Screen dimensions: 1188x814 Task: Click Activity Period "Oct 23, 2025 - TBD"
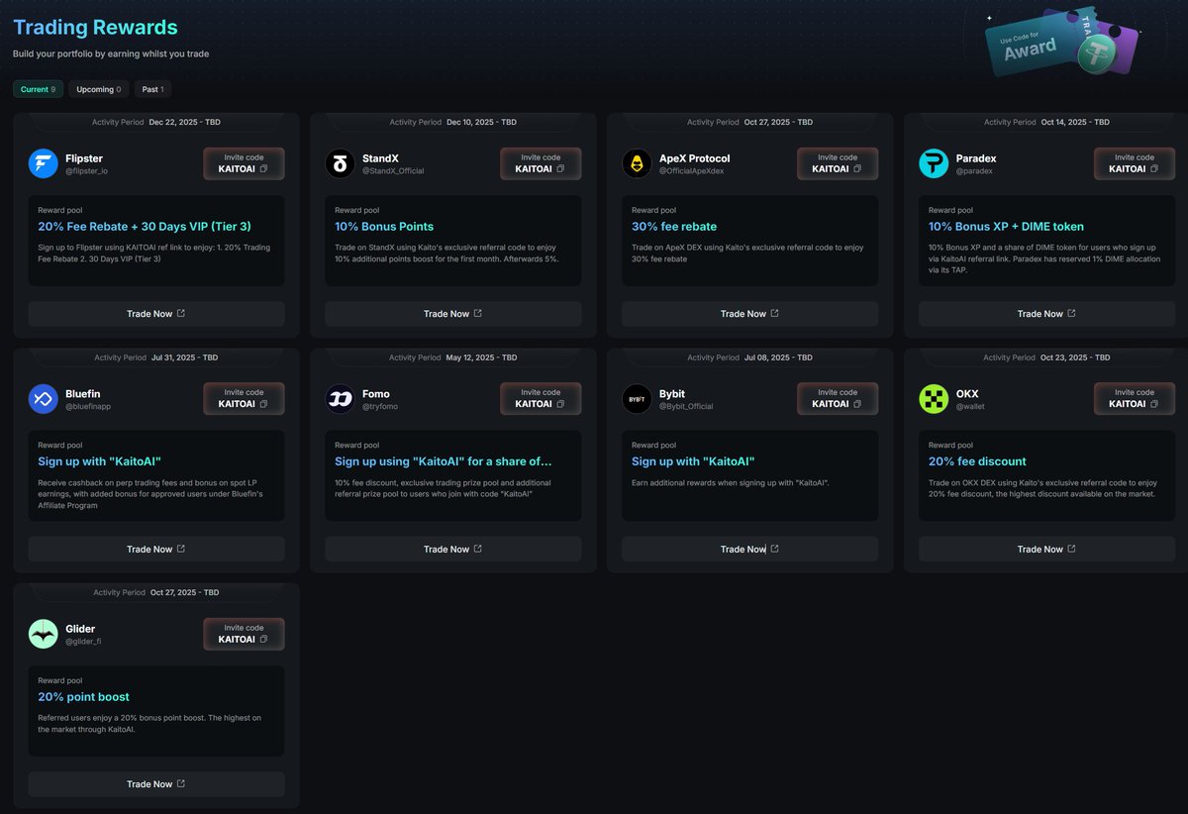[x=1075, y=357]
